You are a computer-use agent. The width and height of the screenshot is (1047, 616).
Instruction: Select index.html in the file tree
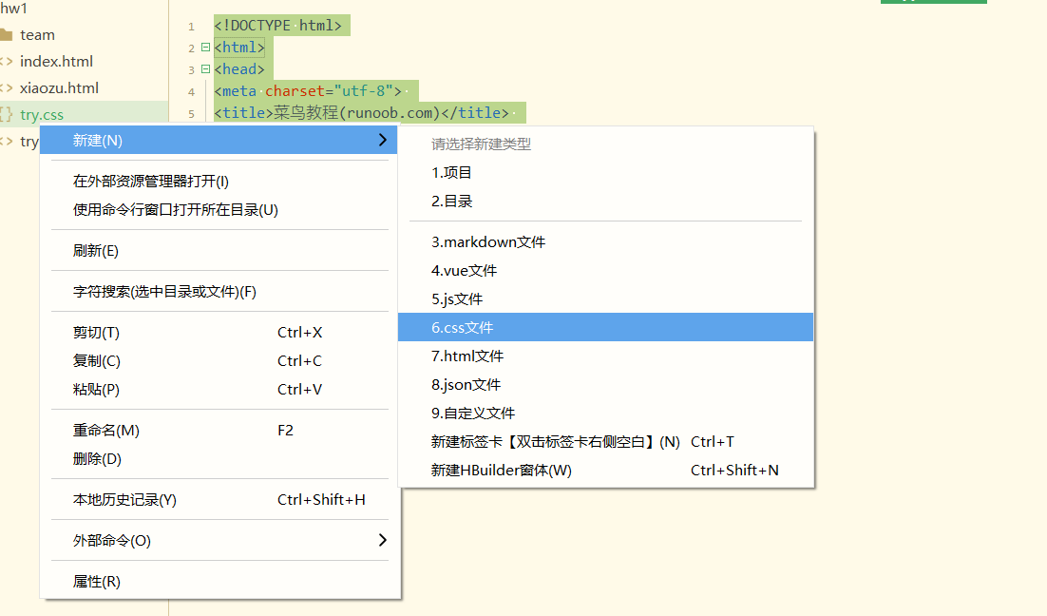coord(56,62)
